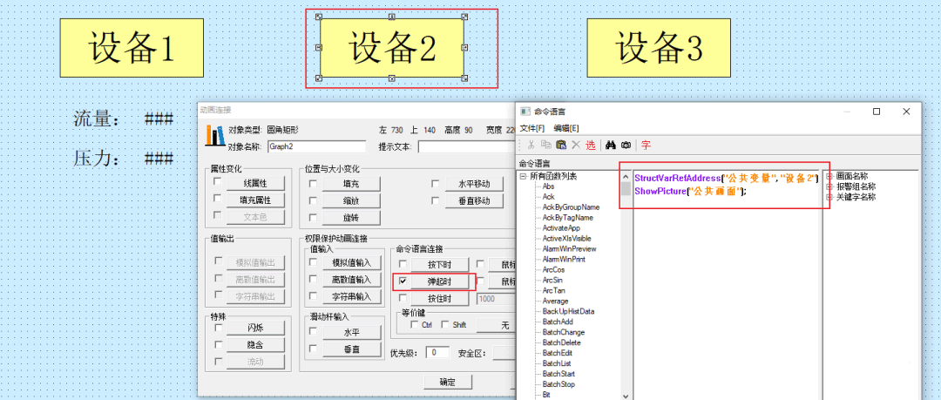
Task: Select ActivateApp in function list
Action: [561, 228]
